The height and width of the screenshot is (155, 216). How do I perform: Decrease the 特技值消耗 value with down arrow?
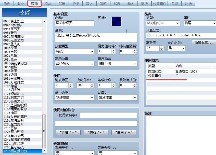[x=135, y=53]
